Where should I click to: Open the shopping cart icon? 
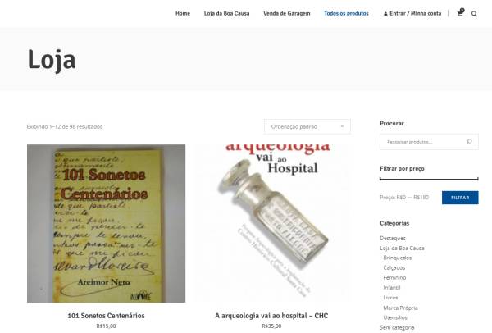(460, 13)
